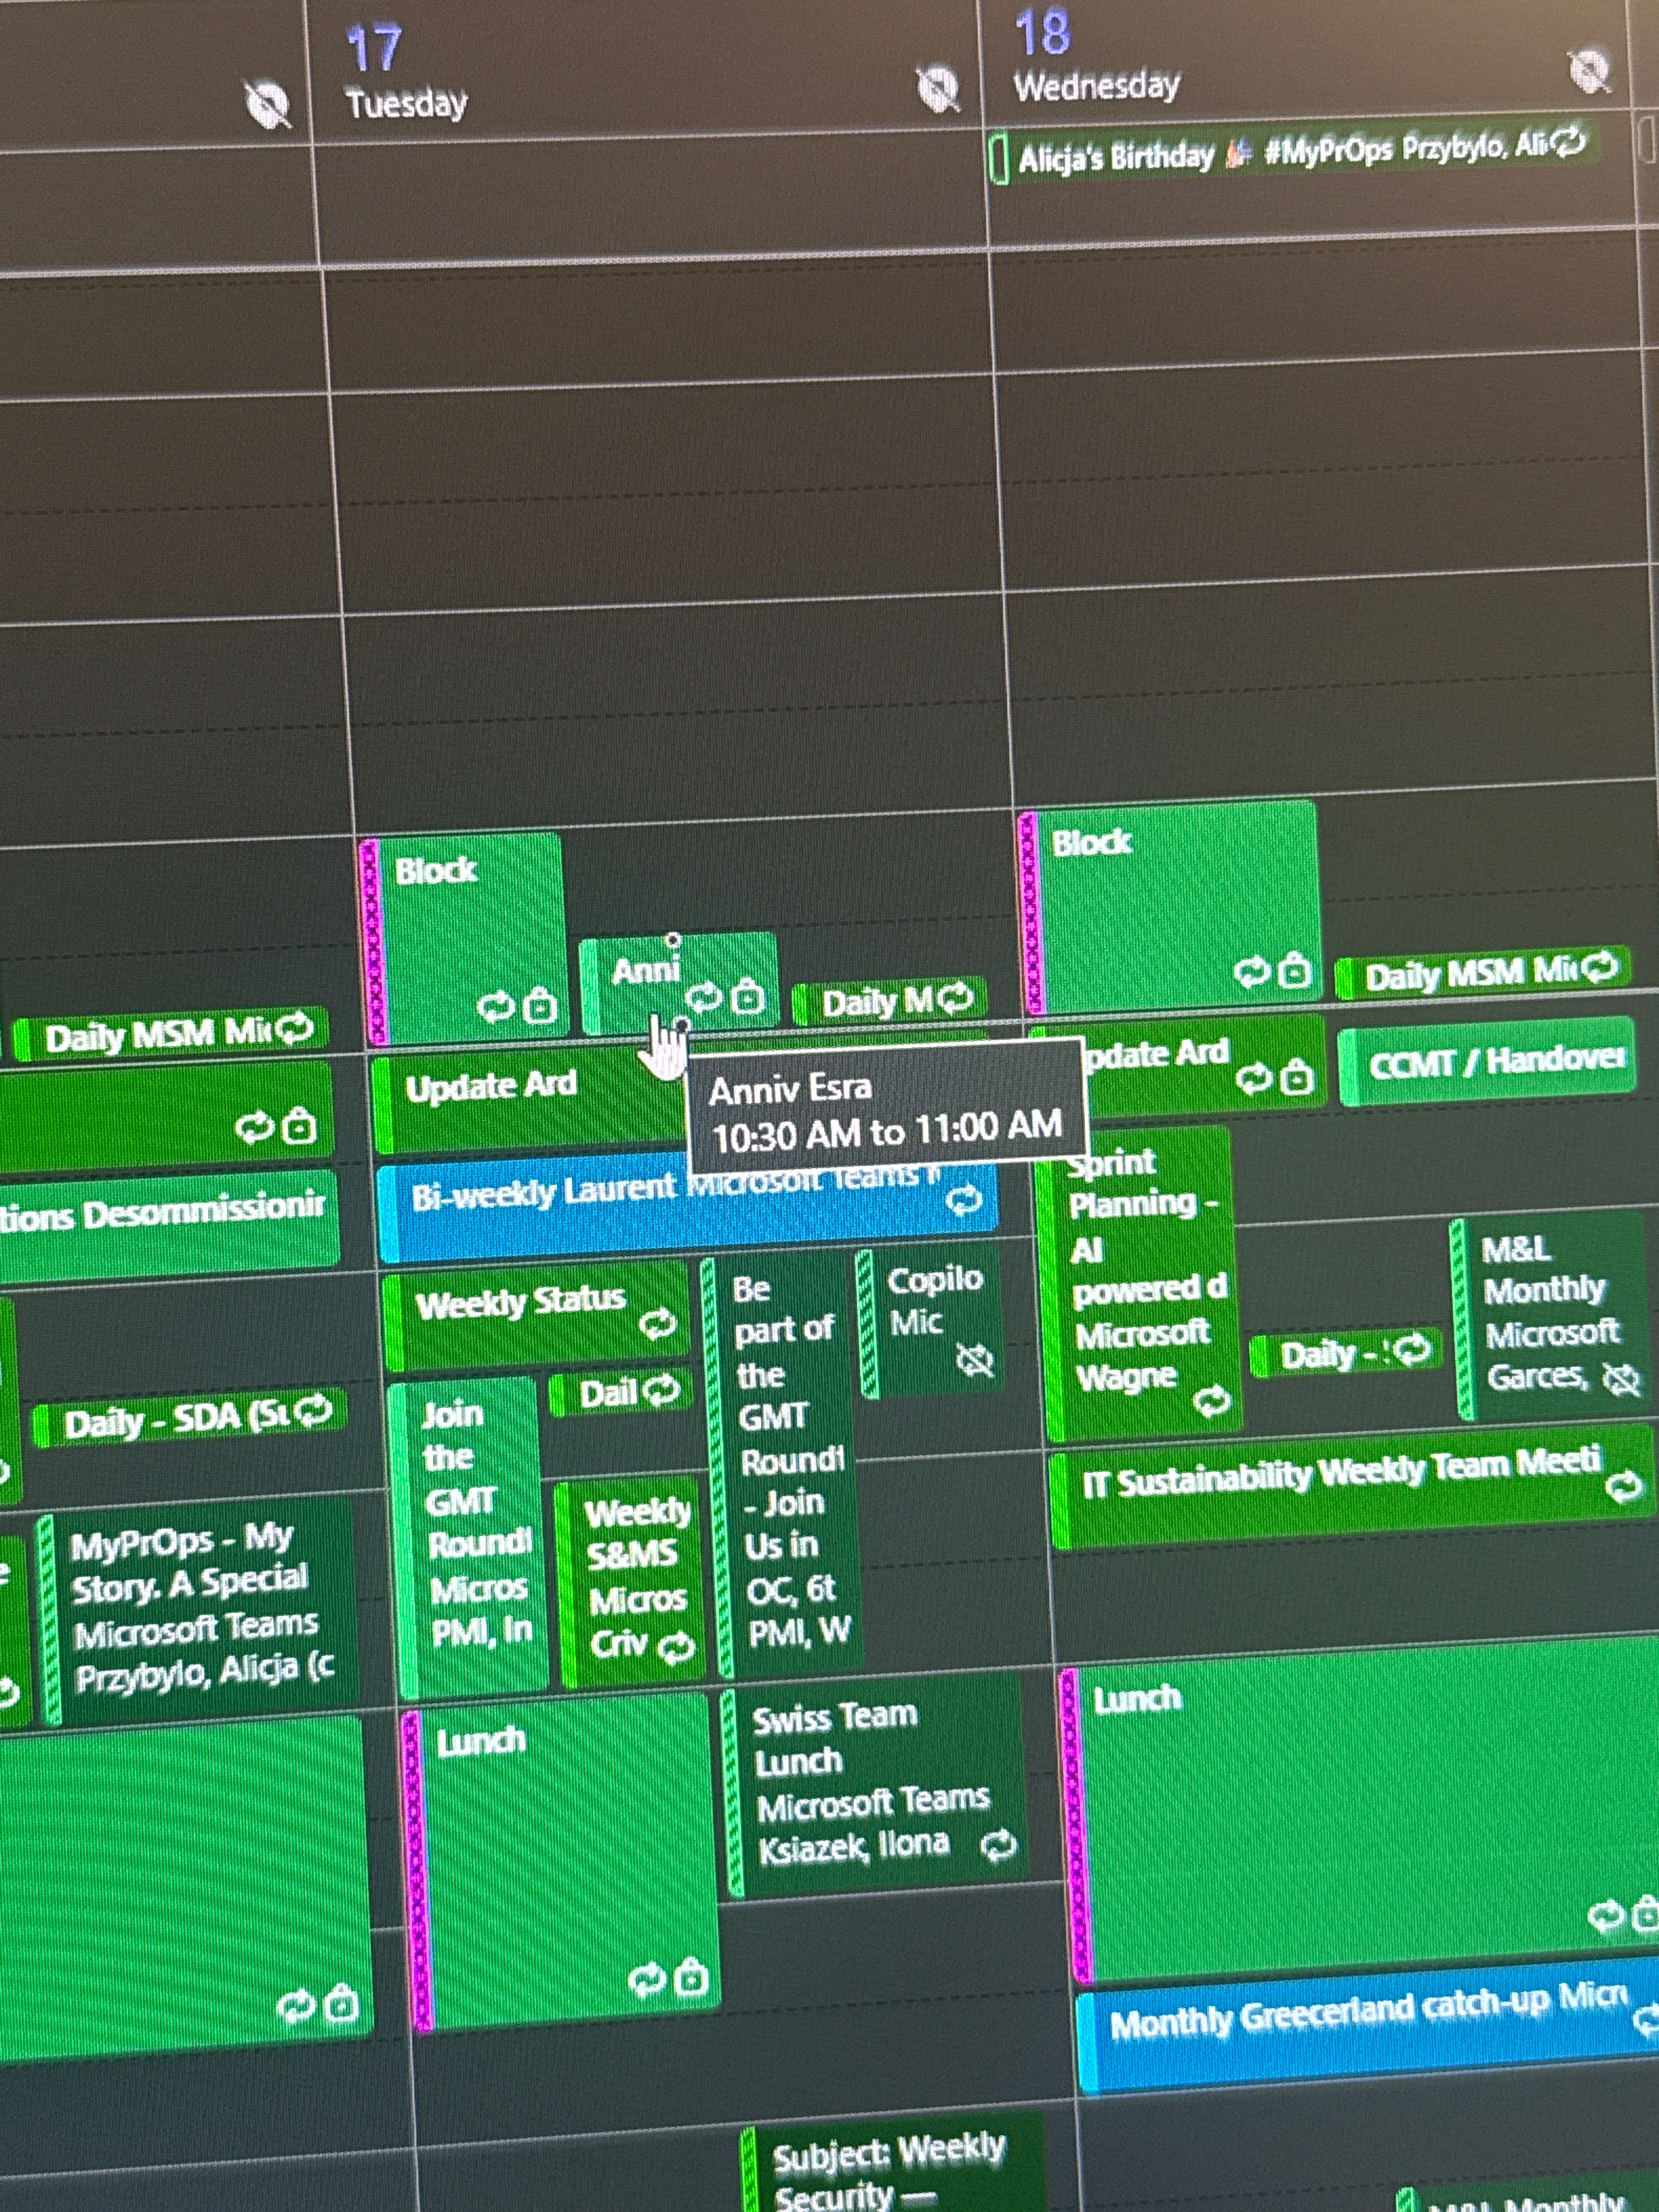This screenshot has width=1659, height=2212.
Task: Click recurrence icon on Swiss Team Lunch event
Action: (998, 1846)
